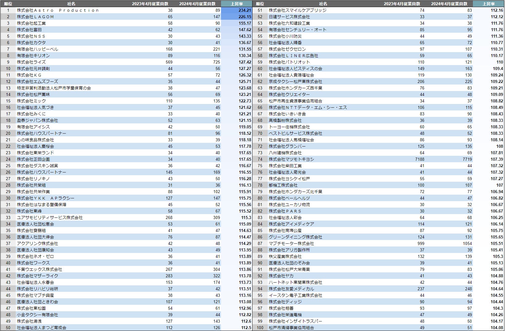505x331 pixels.
Task: Select the 株式会社カクタ row name
Action: click(31, 43)
